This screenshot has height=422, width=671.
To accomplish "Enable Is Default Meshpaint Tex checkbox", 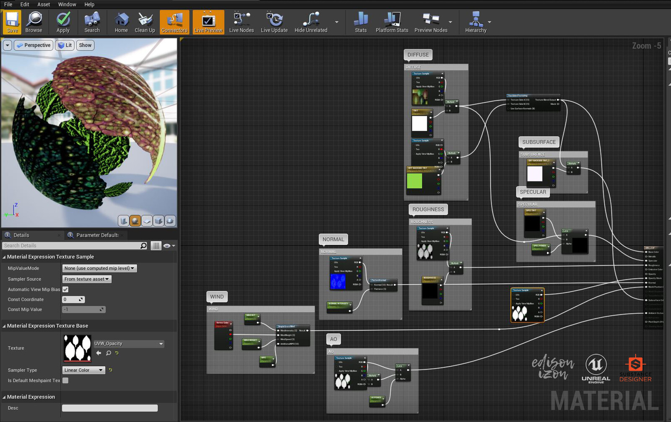I will [65, 380].
